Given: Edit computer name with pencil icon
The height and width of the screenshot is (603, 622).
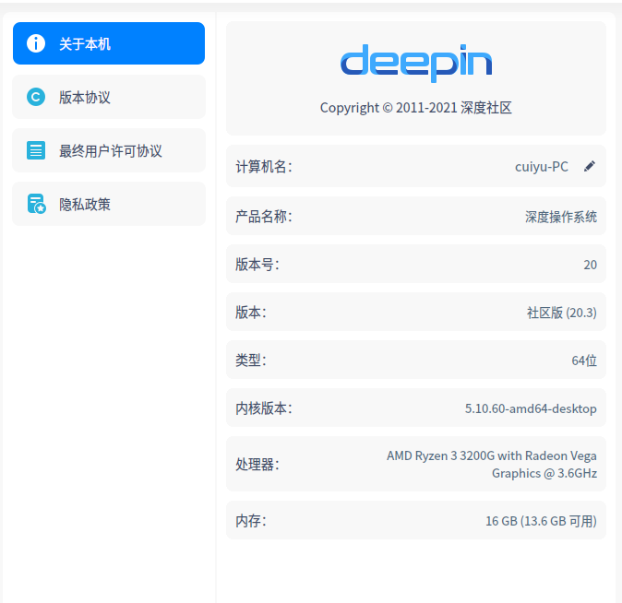Looking at the screenshot, I should pos(590,167).
